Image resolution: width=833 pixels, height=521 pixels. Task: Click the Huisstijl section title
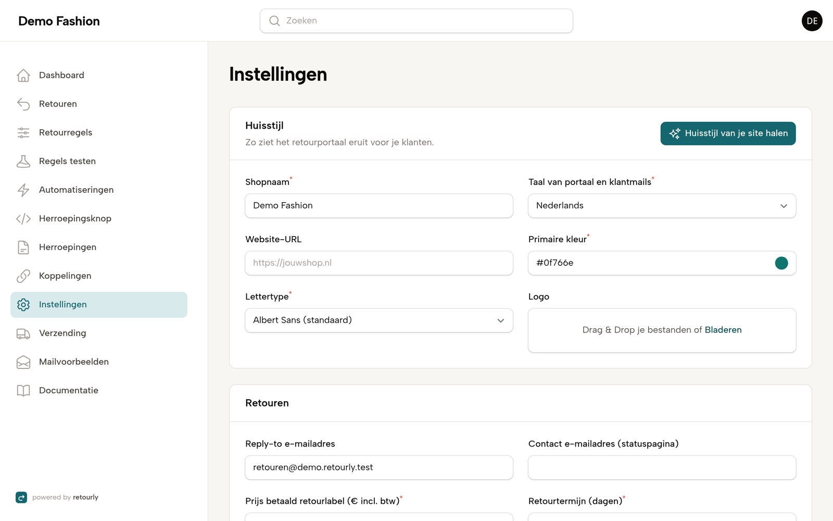point(264,126)
